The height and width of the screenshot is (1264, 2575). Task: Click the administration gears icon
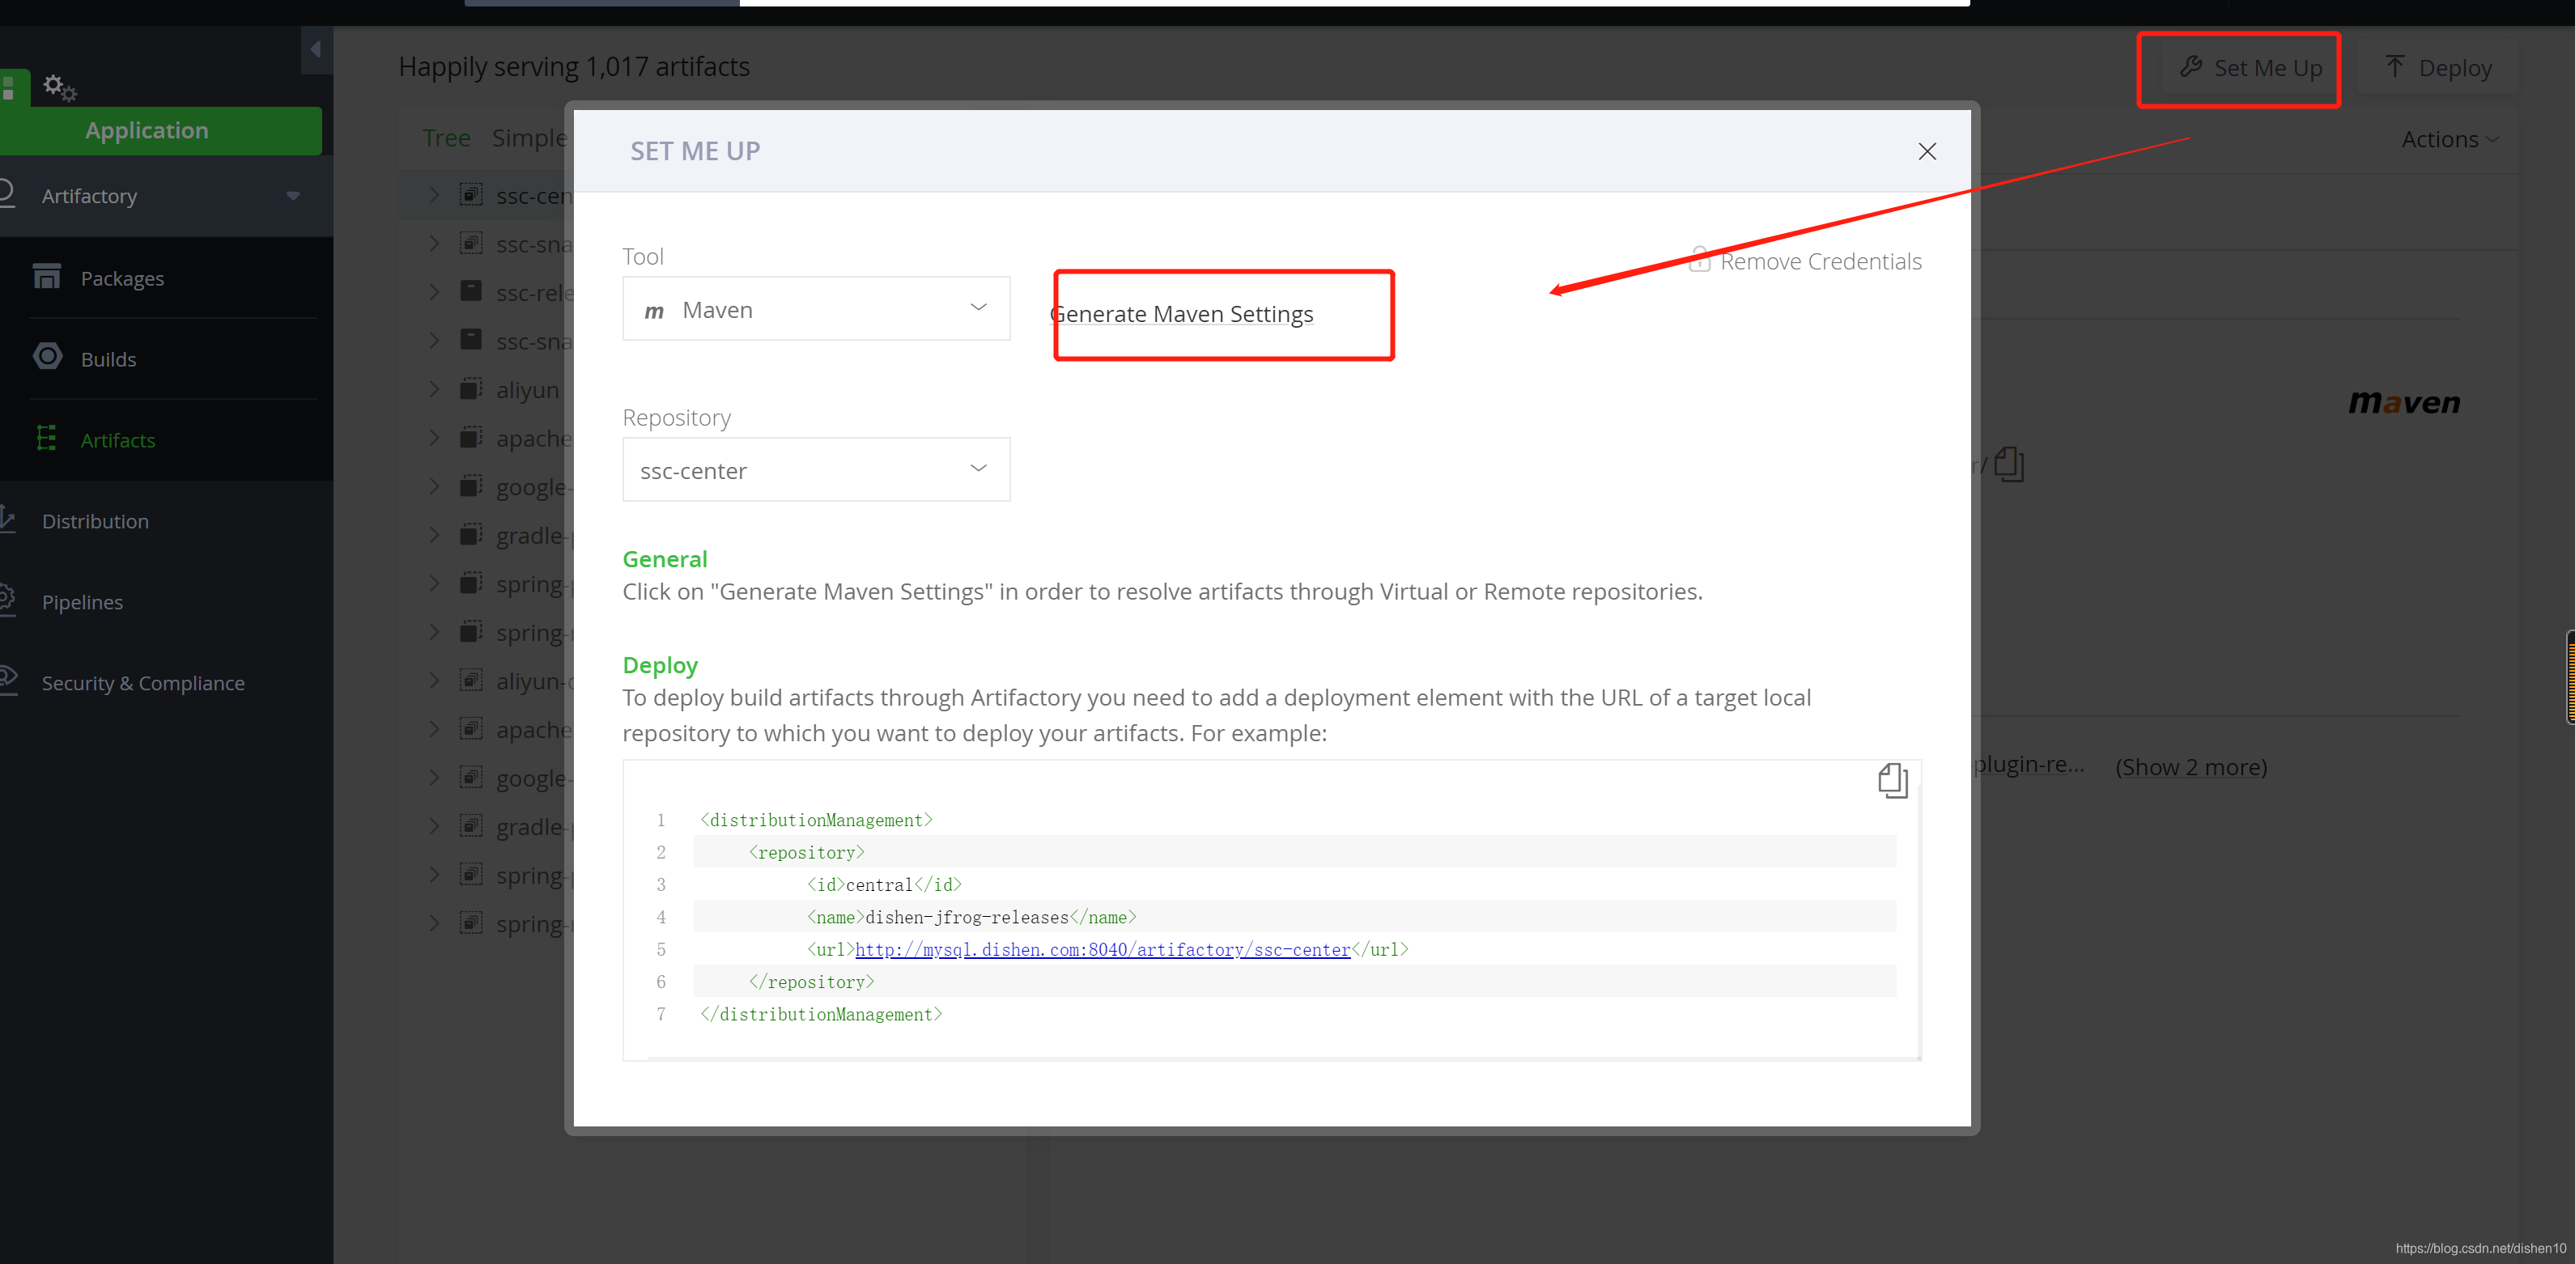click(x=59, y=87)
